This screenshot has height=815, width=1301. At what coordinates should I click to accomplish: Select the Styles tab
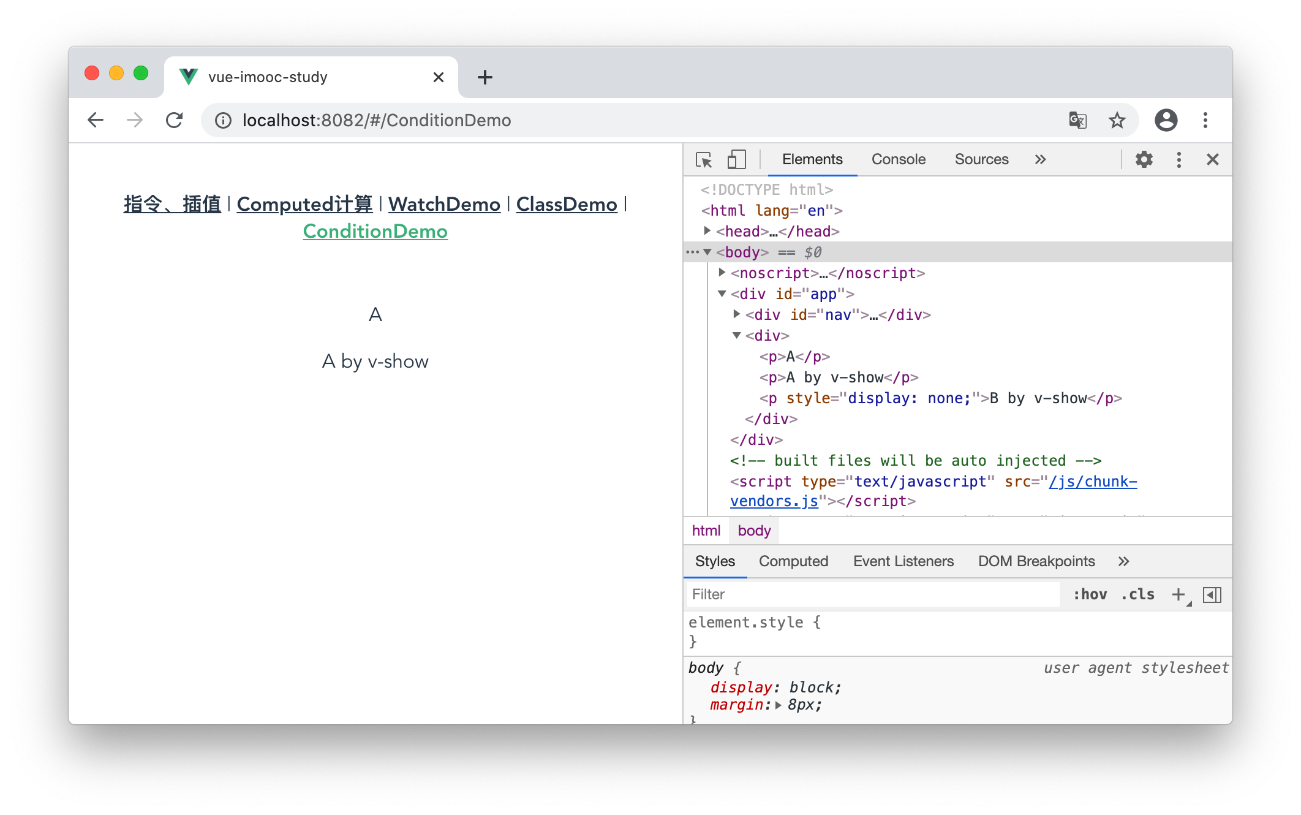click(x=715, y=561)
